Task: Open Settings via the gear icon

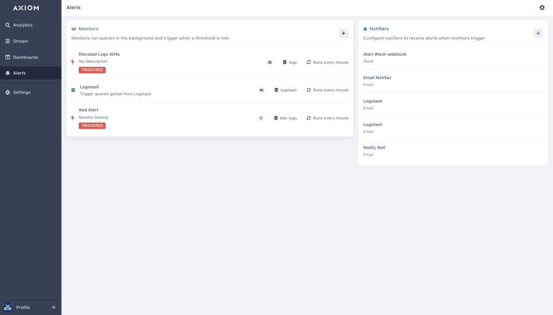Action: pyautogui.click(x=8, y=92)
